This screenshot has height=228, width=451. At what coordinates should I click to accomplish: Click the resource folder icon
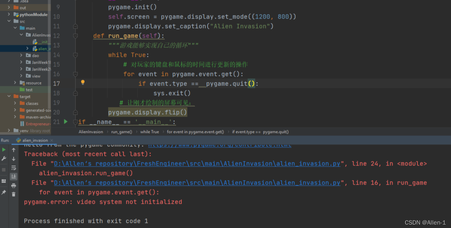[x=22, y=82]
